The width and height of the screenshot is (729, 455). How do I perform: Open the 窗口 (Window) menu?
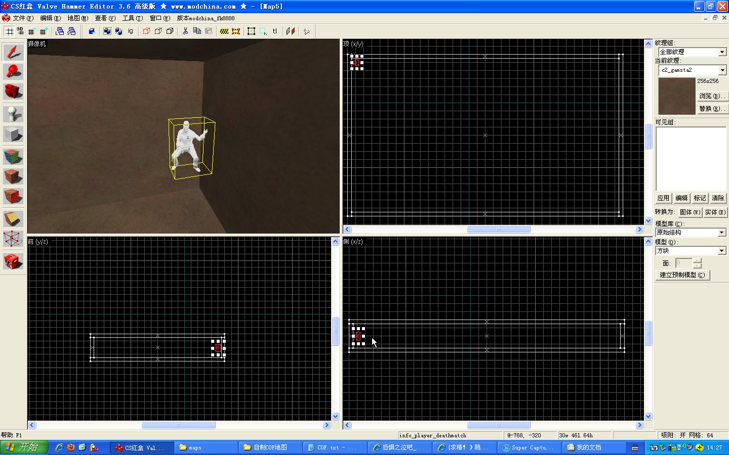pos(159,18)
